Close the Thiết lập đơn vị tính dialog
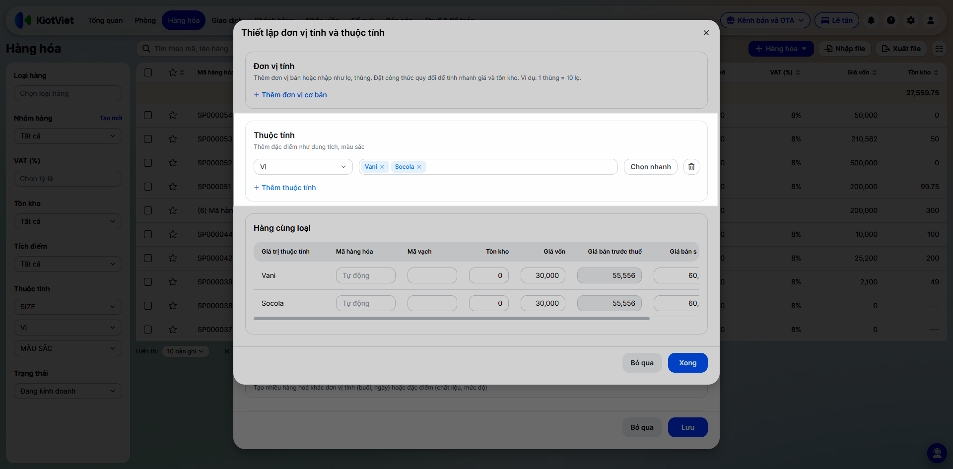Image resolution: width=953 pixels, height=469 pixels. tap(706, 33)
